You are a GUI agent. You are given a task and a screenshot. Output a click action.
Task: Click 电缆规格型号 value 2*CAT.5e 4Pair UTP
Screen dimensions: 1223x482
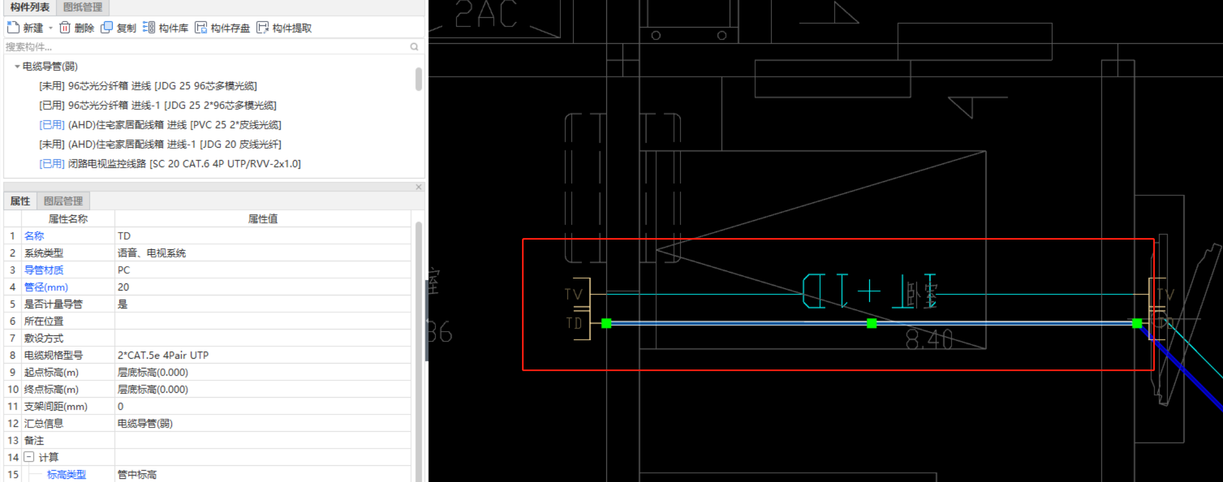click(263, 355)
